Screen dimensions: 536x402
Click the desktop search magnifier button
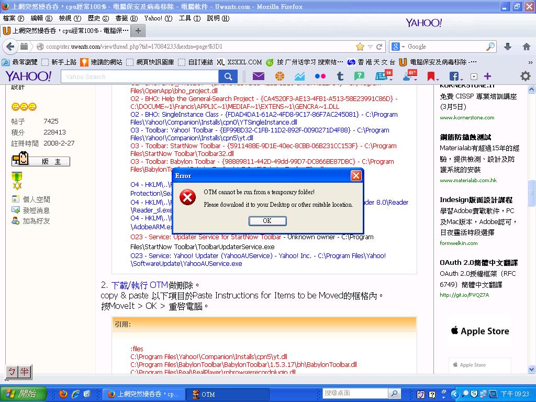coord(394,394)
